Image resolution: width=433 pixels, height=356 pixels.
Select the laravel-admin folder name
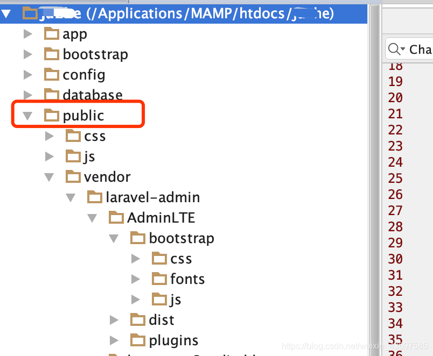pos(153,197)
